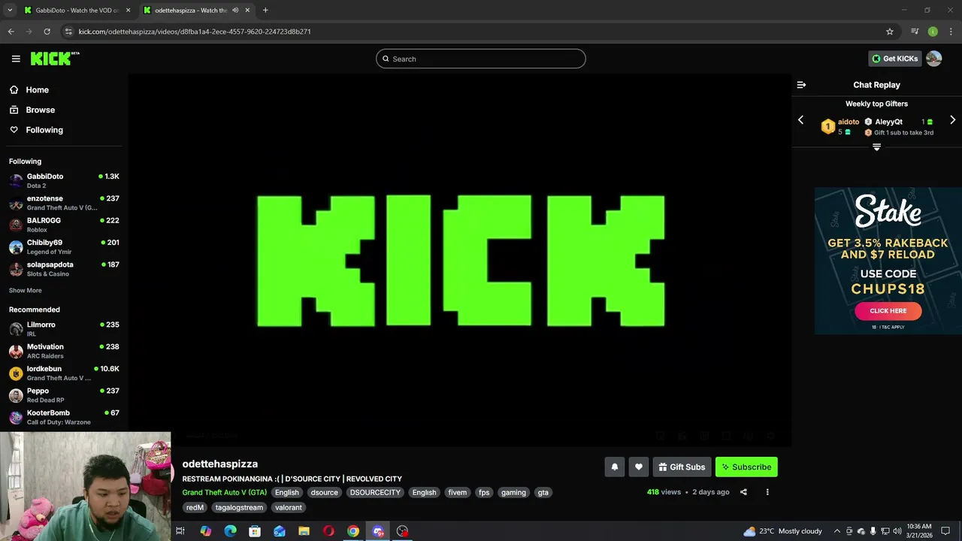Open a new browser tab
Viewport: 962px width, 541px height.
click(x=265, y=11)
